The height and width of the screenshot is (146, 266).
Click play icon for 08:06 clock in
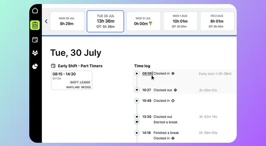[137, 73]
